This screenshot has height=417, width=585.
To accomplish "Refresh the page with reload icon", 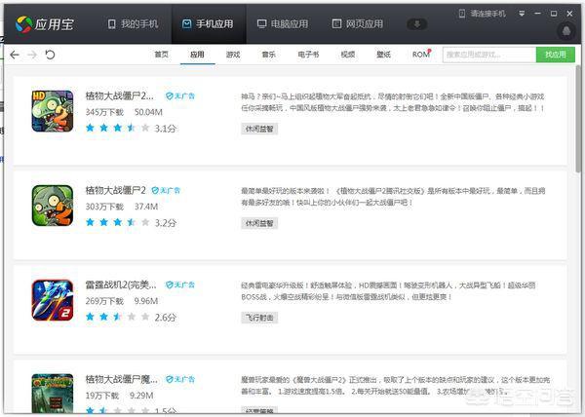I will 50,55.
